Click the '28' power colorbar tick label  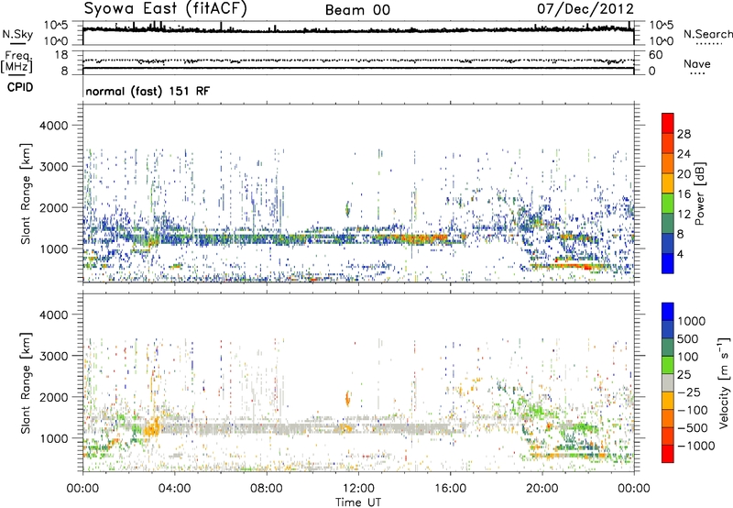[x=684, y=134]
